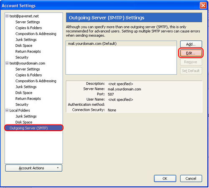The height and width of the screenshot is (188, 209).
Task: Click the Edit... button for SMTP server
Action: [x=191, y=53]
